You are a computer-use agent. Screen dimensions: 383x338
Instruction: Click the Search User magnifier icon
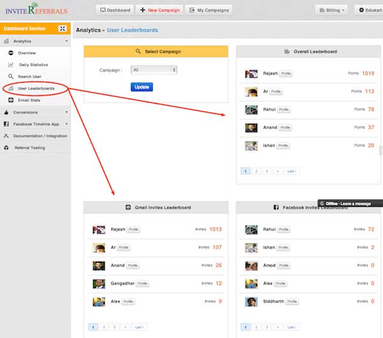click(11, 77)
